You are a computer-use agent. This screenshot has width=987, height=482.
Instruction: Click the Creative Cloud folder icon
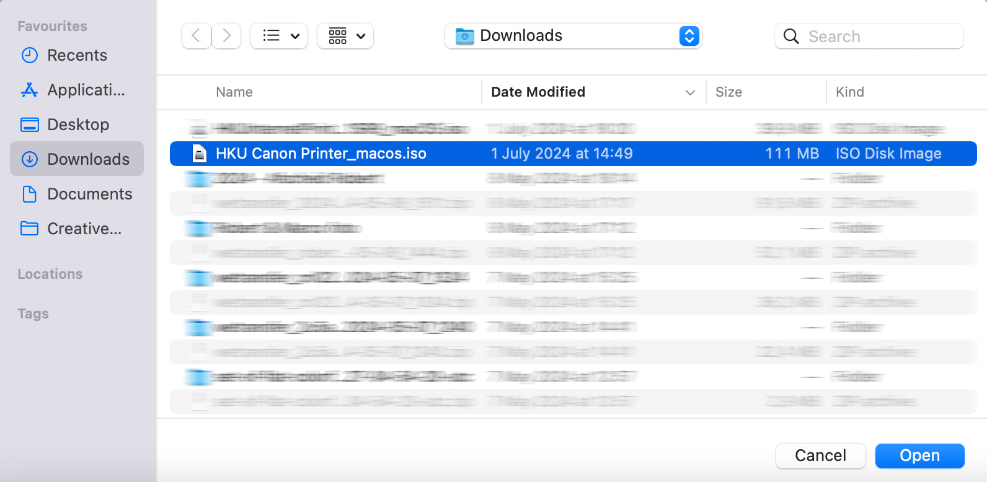(30, 229)
